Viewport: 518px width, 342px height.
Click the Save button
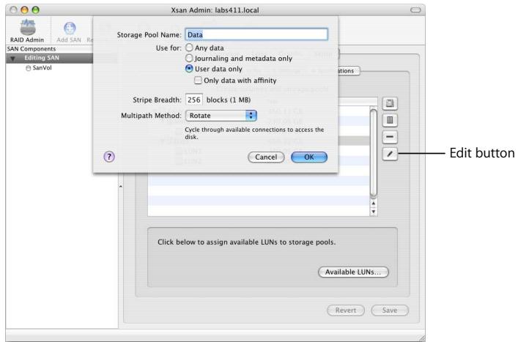coord(390,311)
